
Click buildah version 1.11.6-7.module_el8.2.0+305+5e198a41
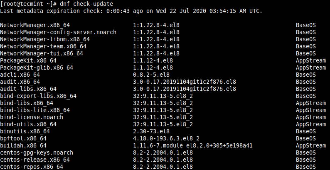193,146
